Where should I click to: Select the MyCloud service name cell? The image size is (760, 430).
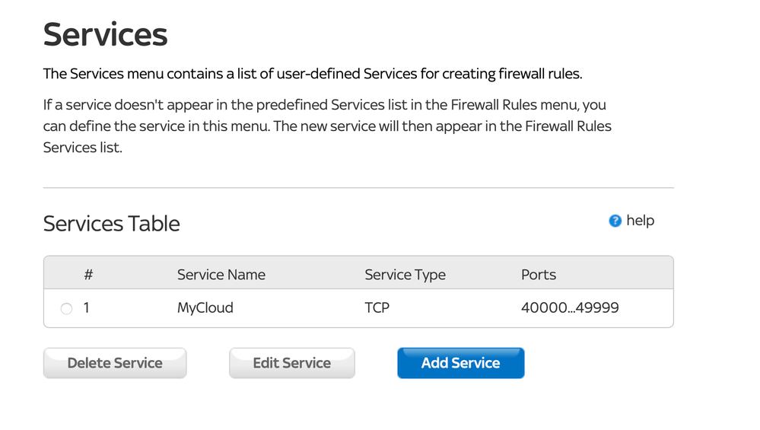click(205, 308)
